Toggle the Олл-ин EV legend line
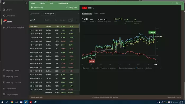185x104 pixels. click(x=95, y=68)
